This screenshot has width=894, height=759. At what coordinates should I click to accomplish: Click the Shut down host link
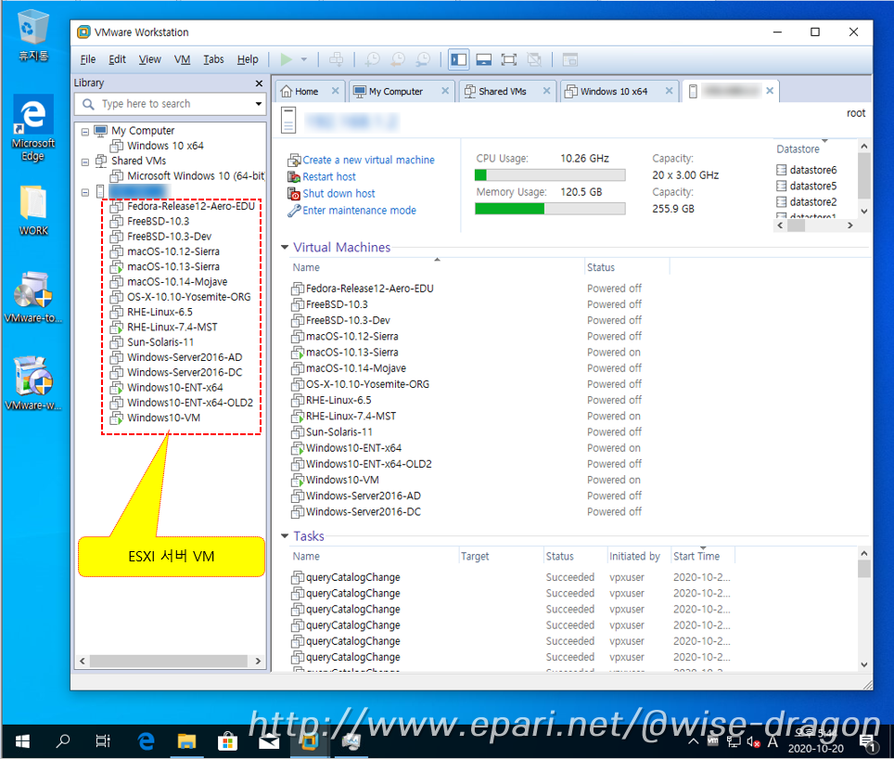(x=338, y=193)
